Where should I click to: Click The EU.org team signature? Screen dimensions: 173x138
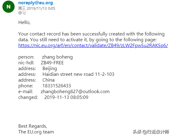[x=36, y=132]
